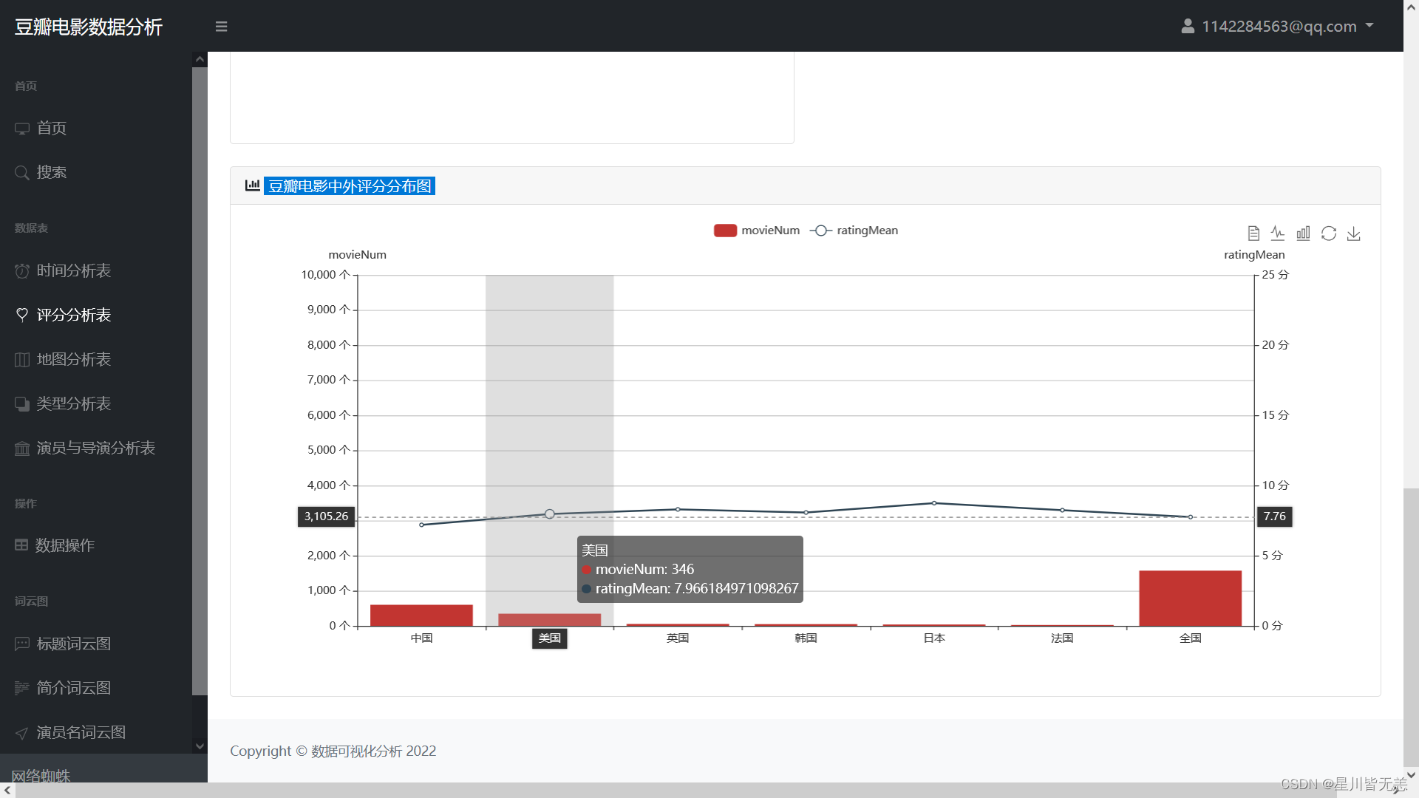The width and height of the screenshot is (1419, 798).
Task: Click the 日本 axis label
Action: [934, 638]
